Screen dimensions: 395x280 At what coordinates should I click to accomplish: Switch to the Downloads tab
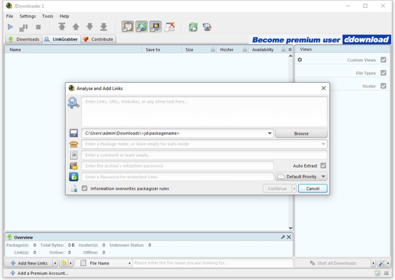point(24,39)
